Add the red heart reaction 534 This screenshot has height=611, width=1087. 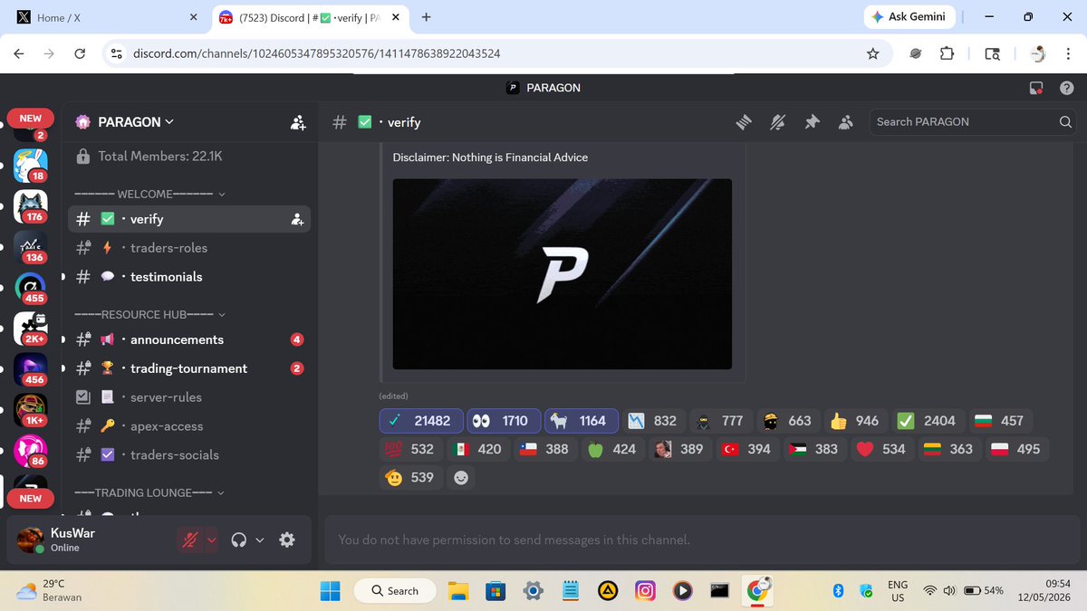[x=881, y=449]
